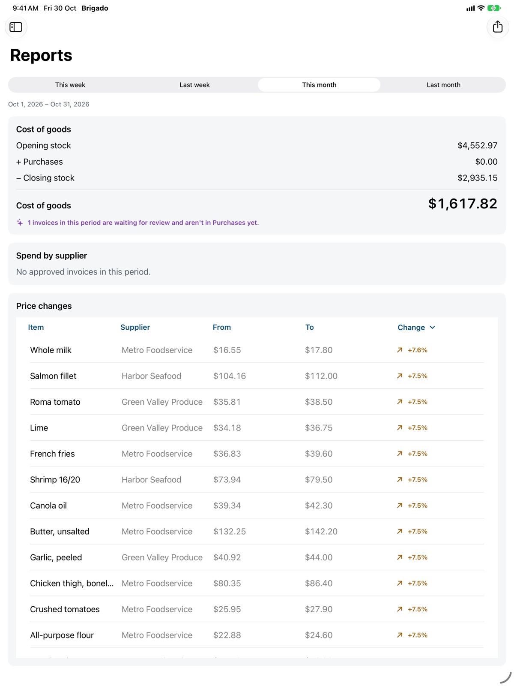Tap the sparkle icon beside invoices notice
Image resolution: width=514 pixels, height=686 pixels.
[x=20, y=223]
